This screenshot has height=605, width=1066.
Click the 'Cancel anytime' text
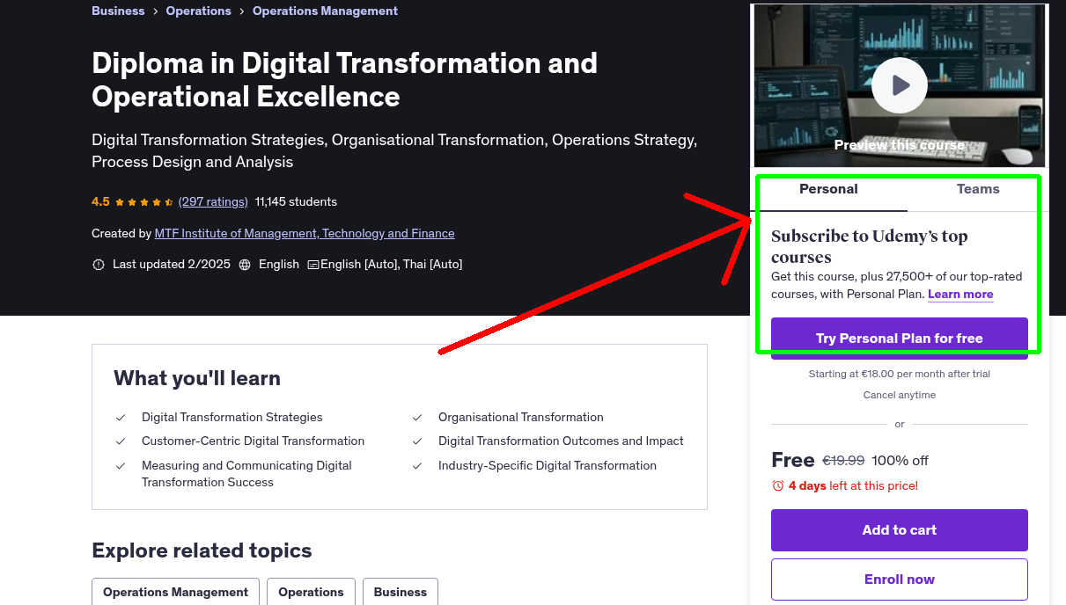(x=900, y=395)
